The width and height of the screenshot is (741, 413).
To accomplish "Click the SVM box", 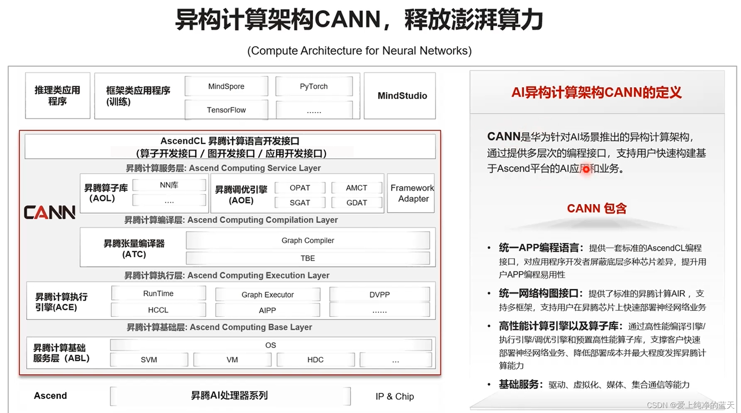I will (x=149, y=360).
